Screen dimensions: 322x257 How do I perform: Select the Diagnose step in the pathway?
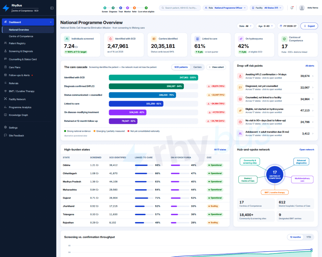click(113, 9)
